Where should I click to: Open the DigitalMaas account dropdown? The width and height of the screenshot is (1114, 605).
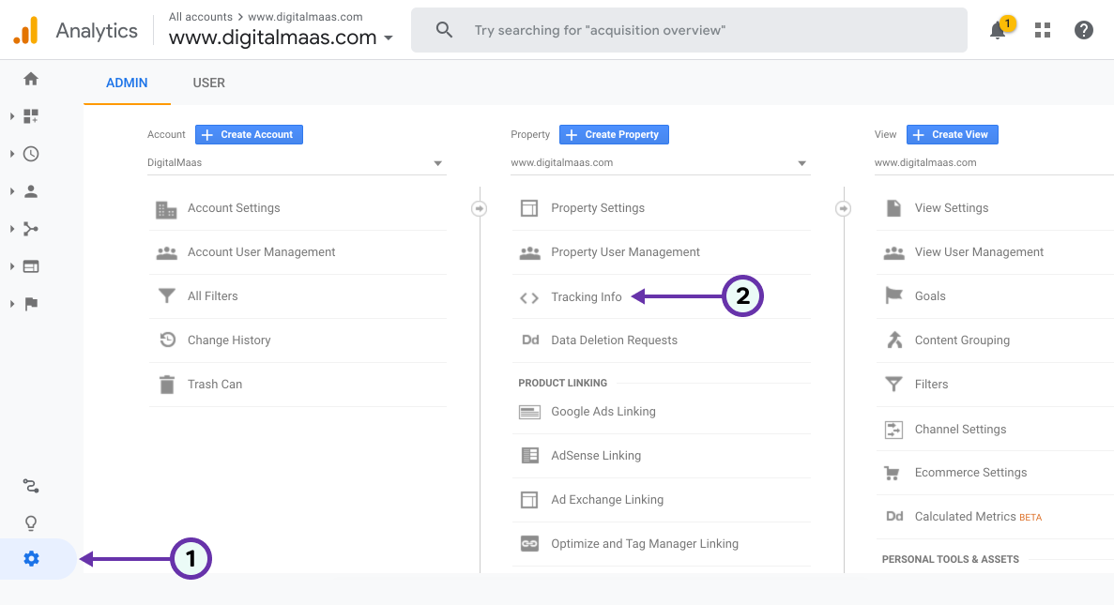297,162
